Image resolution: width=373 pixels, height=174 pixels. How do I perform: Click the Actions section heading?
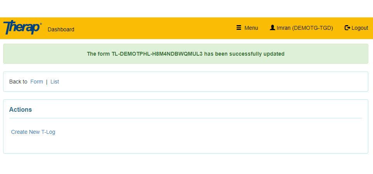coord(21,109)
